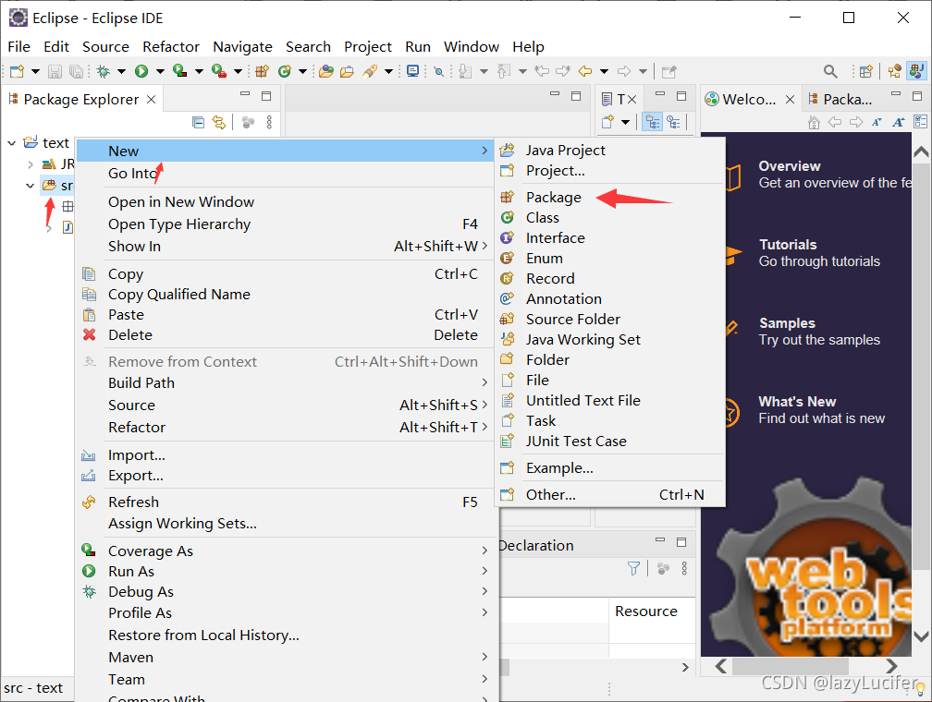932x702 pixels.
Task: Click the filter funnel icon in bottom panel
Action: (633, 568)
